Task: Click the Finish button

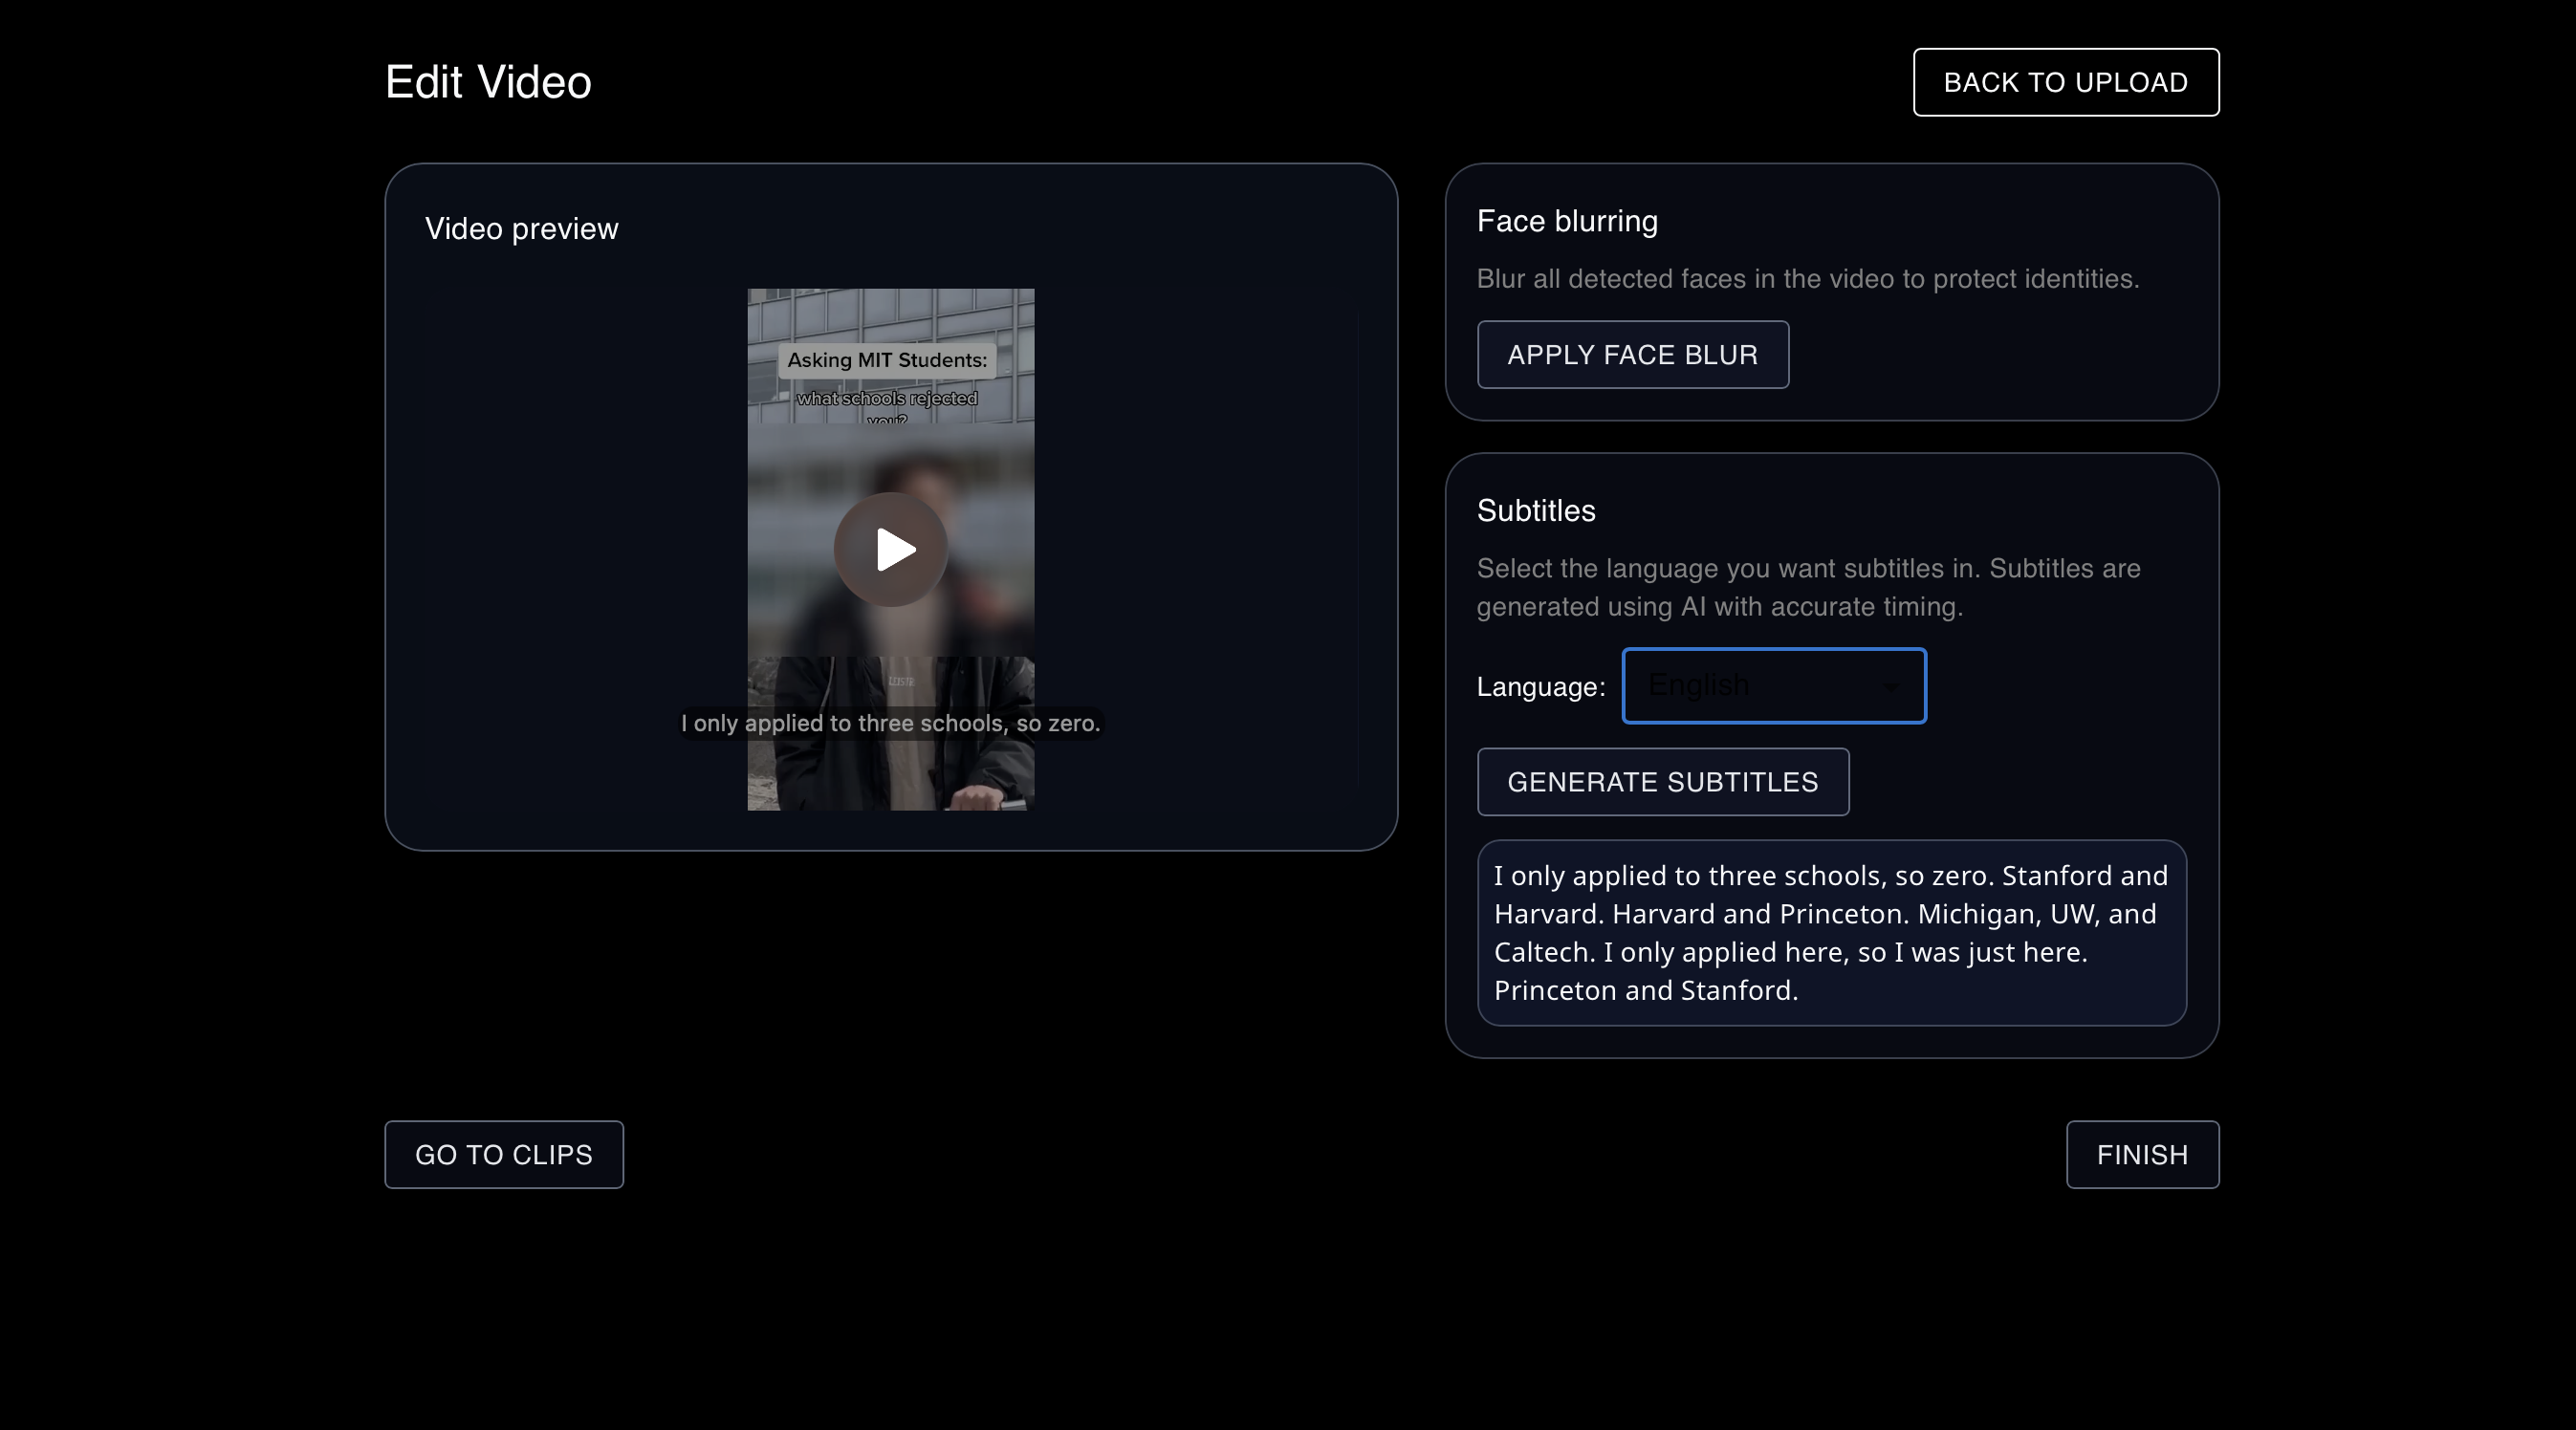Action: coord(2142,1155)
